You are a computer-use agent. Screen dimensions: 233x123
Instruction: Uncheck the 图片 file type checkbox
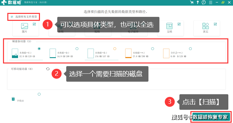point(34,24)
